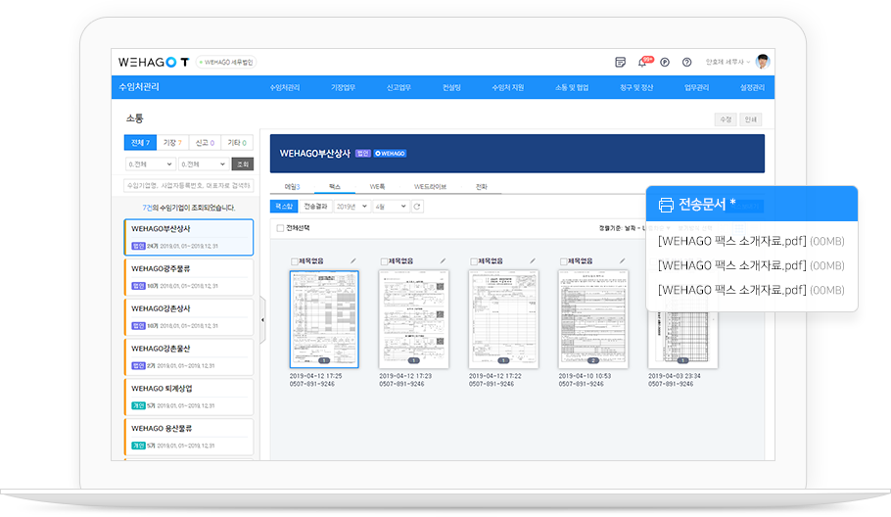Select the 기장 7 filter tab
Screen dimensions: 891x517
[172, 143]
